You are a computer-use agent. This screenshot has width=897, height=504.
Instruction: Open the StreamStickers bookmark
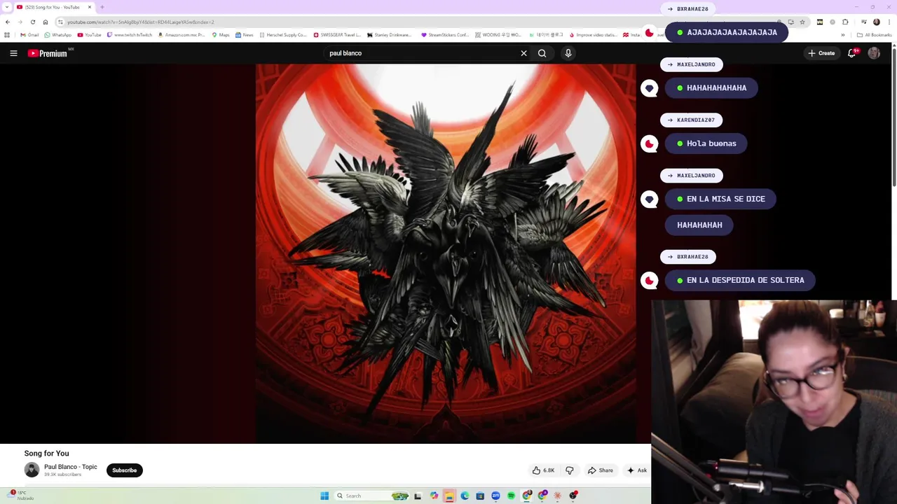pos(445,35)
